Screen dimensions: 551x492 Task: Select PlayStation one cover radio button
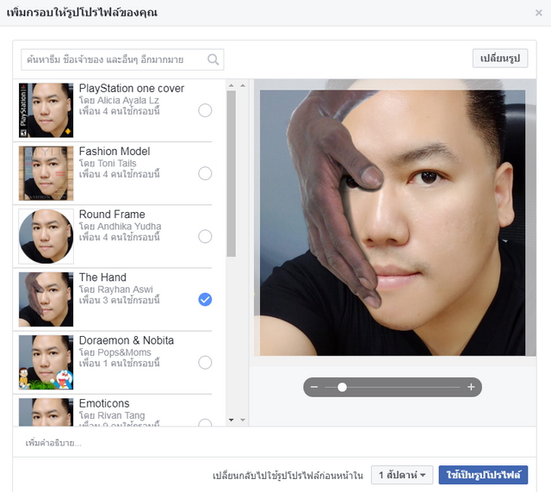coord(205,110)
